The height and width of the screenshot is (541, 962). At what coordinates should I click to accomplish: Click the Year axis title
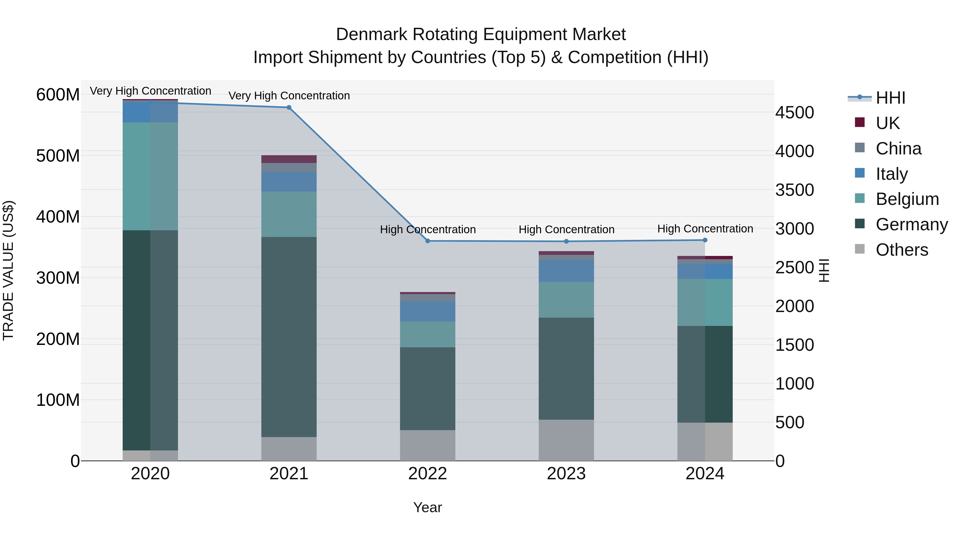(x=428, y=507)
